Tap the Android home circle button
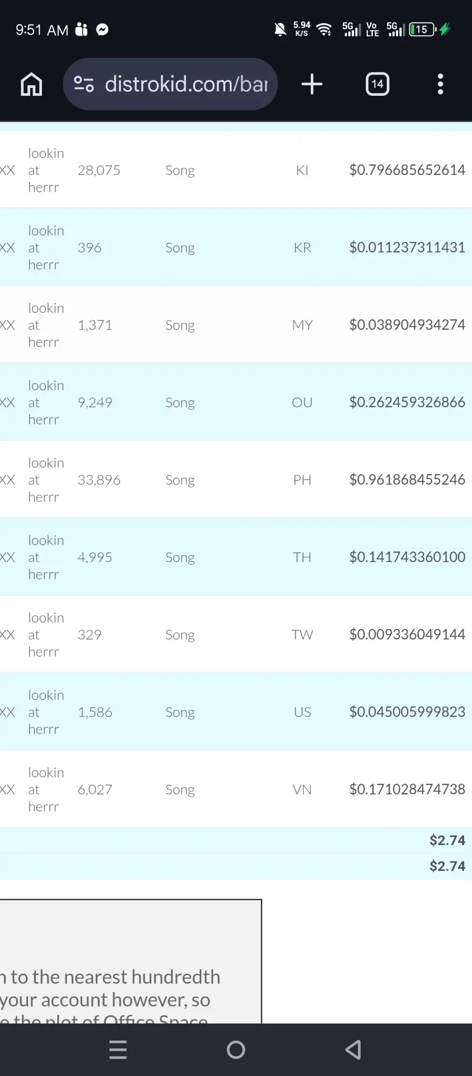Viewport: 472px width, 1076px height. [236, 1050]
